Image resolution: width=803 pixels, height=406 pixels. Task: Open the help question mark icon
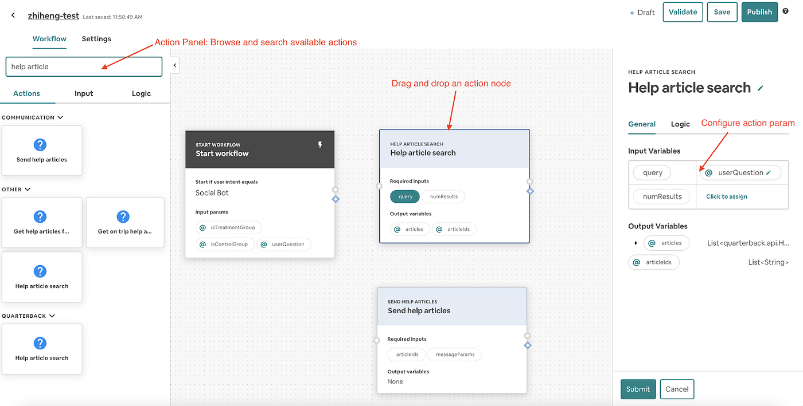click(x=785, y=11)
